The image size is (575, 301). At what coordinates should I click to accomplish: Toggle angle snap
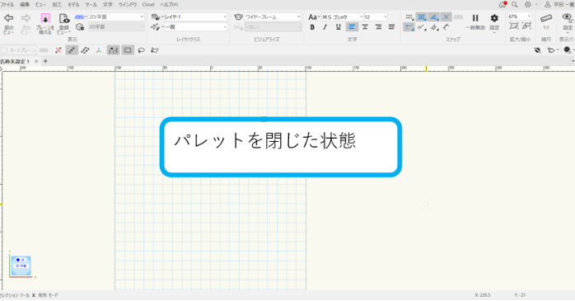tap(434, 16)
